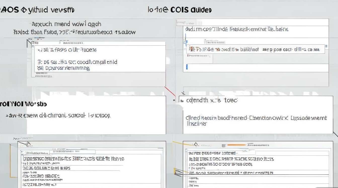338x188 pixels.
Task: Toggle the small box before 'cofendth' text
Action: coord(182,101)
